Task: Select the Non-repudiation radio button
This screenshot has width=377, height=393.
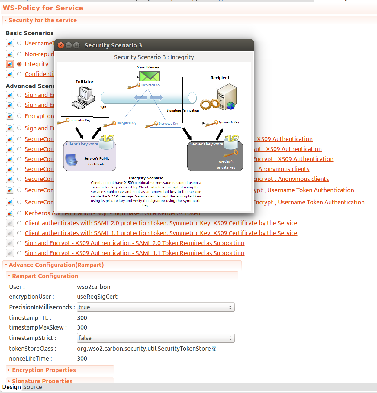Action: (x=19, y=54)
